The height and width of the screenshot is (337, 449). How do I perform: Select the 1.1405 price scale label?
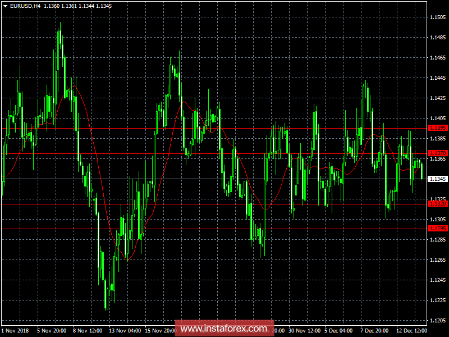pos(438,119)
